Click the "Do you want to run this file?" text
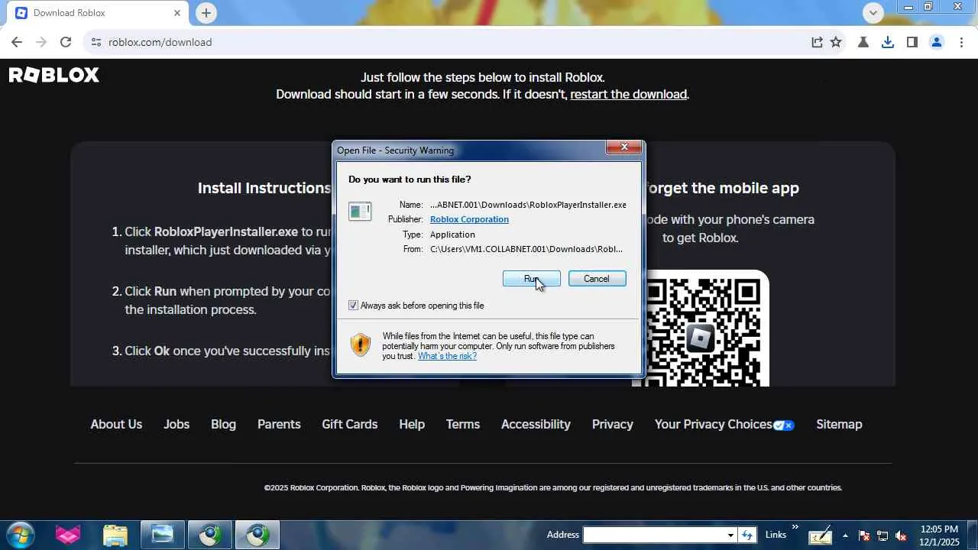The height and width of the screenshot is (550, 978). tap(410, 180)
